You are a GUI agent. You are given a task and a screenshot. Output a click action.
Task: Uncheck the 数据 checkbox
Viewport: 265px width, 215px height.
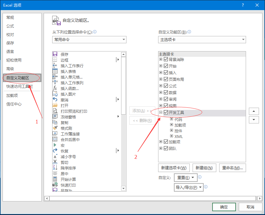166,92
